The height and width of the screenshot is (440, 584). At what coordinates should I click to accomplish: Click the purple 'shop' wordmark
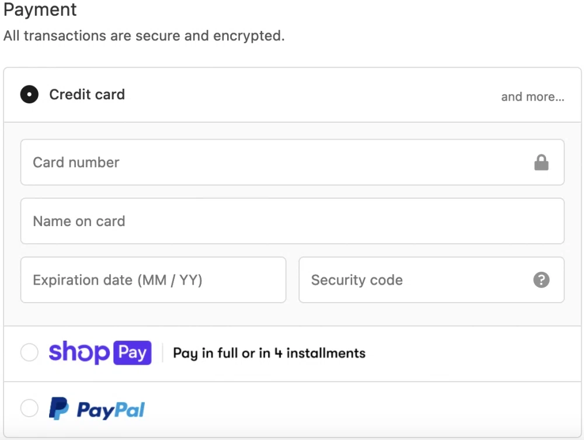click(x=79, y=352)
